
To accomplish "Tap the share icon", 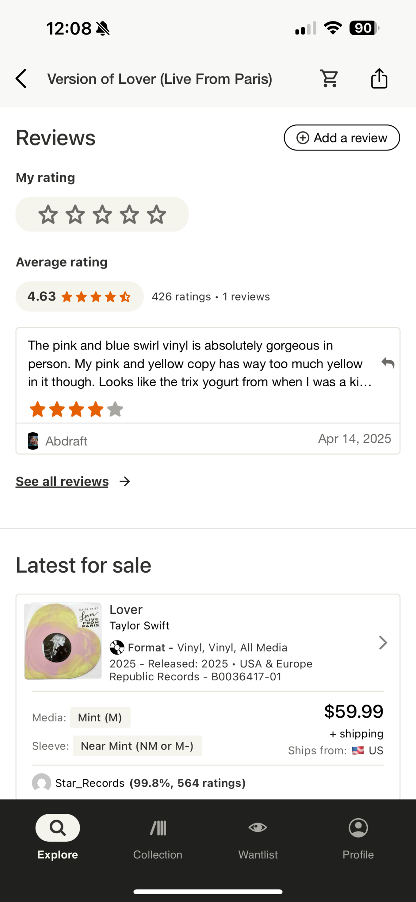I will [x=379, y=78].
